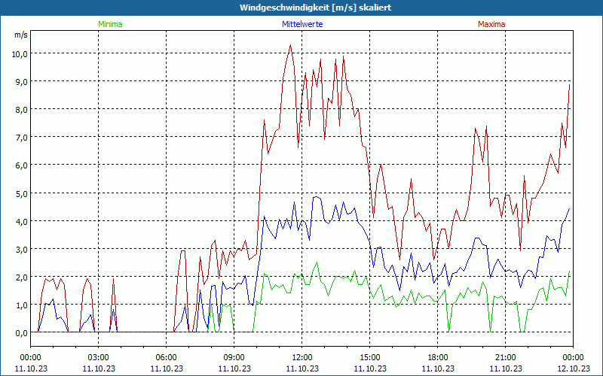603x376 pixels.
Task: Click the 21:00 time axis label
Action: pyautogui.click(x=505, y=358)
